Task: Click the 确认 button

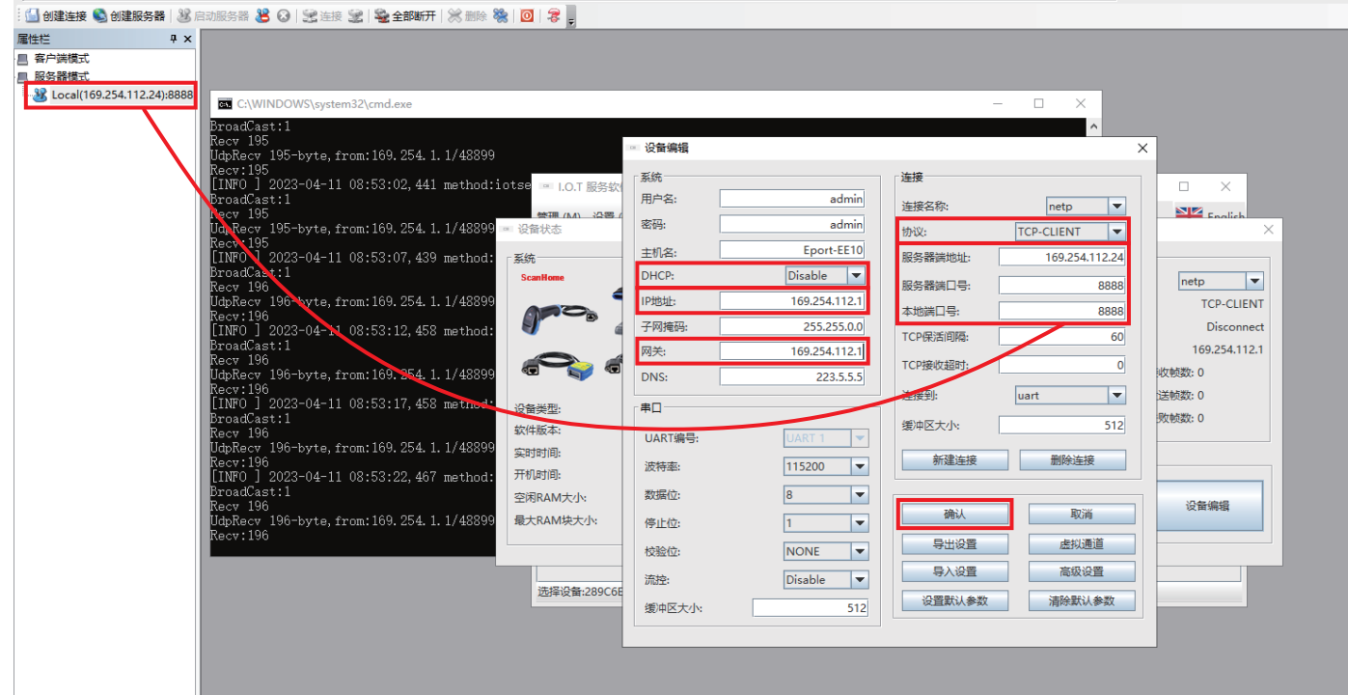Action: coord(954,514)
